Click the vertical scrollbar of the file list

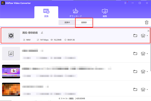point(150,49)
